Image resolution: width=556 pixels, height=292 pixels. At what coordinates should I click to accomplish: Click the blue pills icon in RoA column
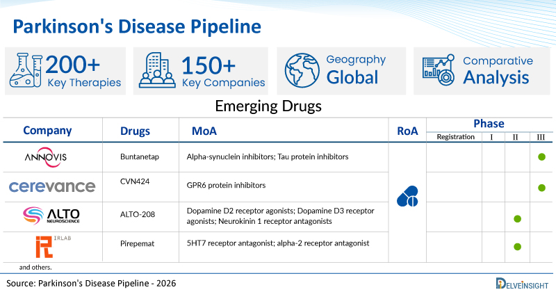407,196
